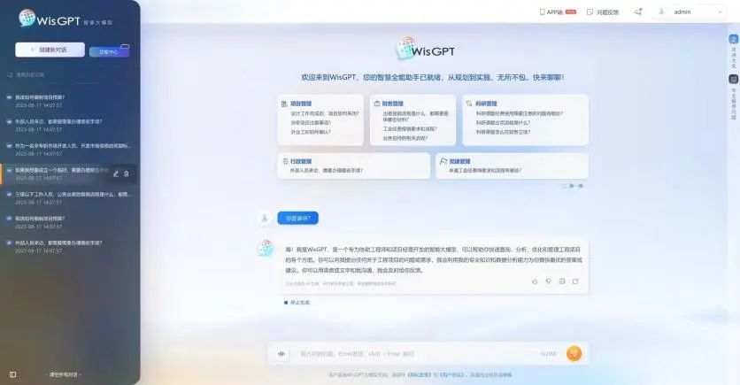Open the 用户协议 link in the footer
This screenshot has width=740, height=385.
coord(451,375)
